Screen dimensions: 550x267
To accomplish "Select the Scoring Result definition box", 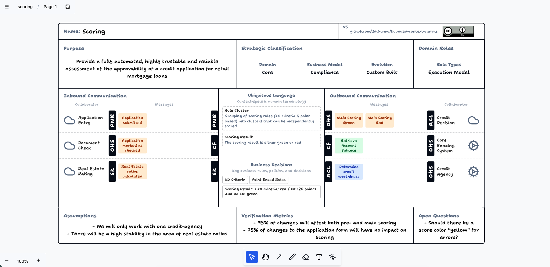I will [271, 140].
